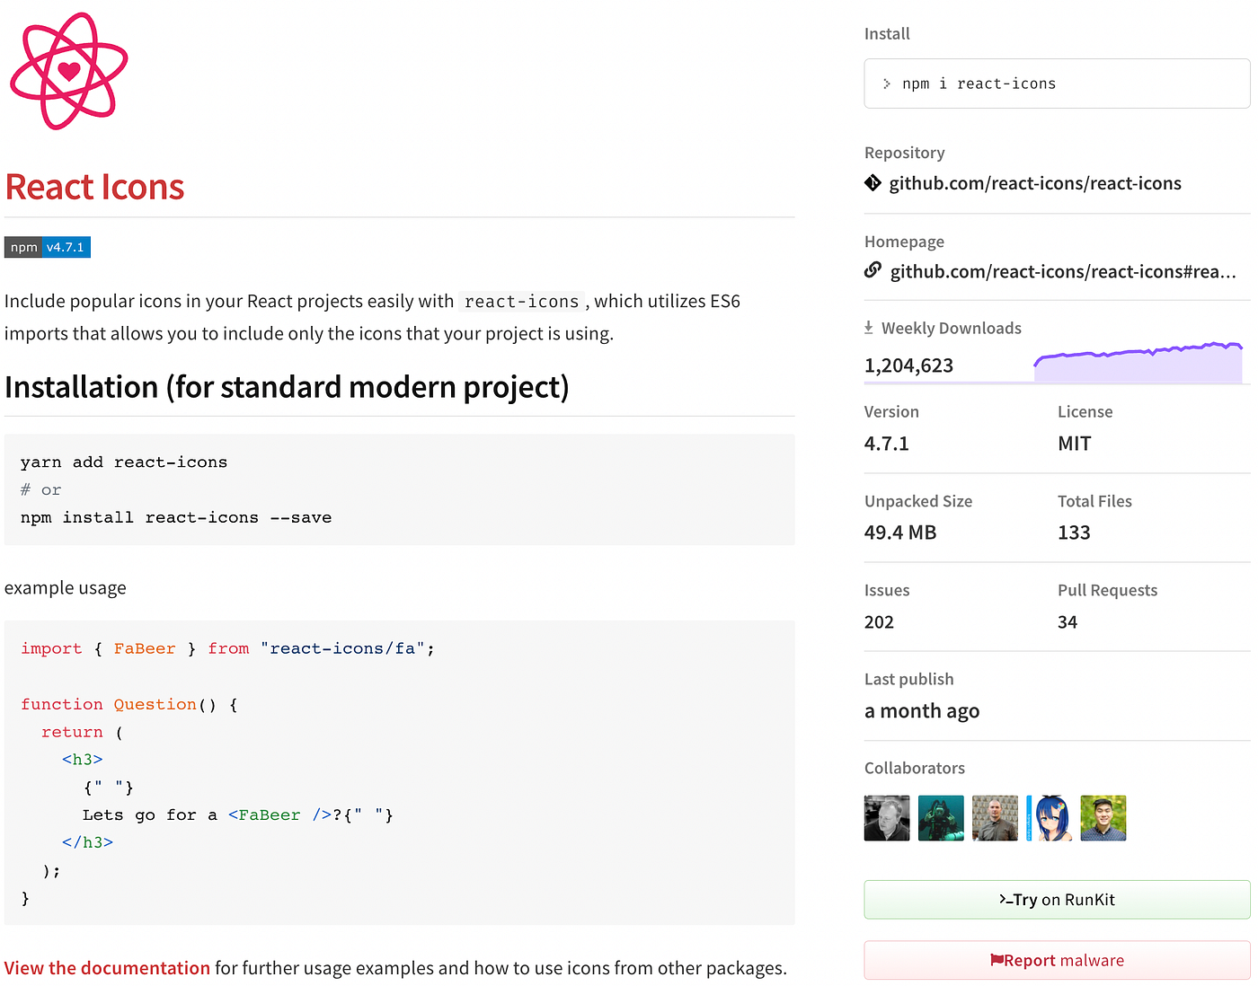Open the blue-haired anime collaborator avatar
The image size is (1258, 986).
[x=1049, y=818]
